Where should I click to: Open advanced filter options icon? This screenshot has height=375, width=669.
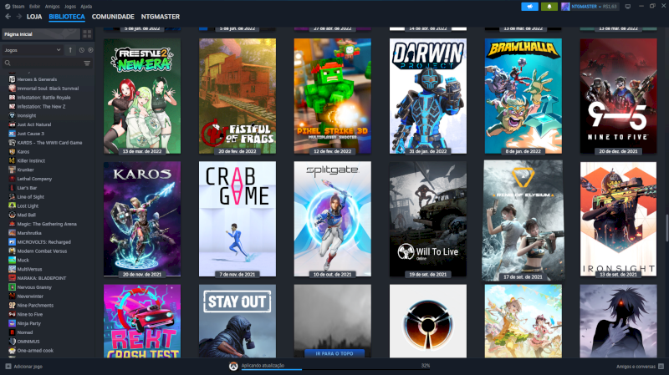tap(87, 63)
